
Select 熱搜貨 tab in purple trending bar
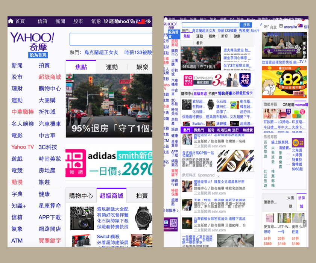248,130
